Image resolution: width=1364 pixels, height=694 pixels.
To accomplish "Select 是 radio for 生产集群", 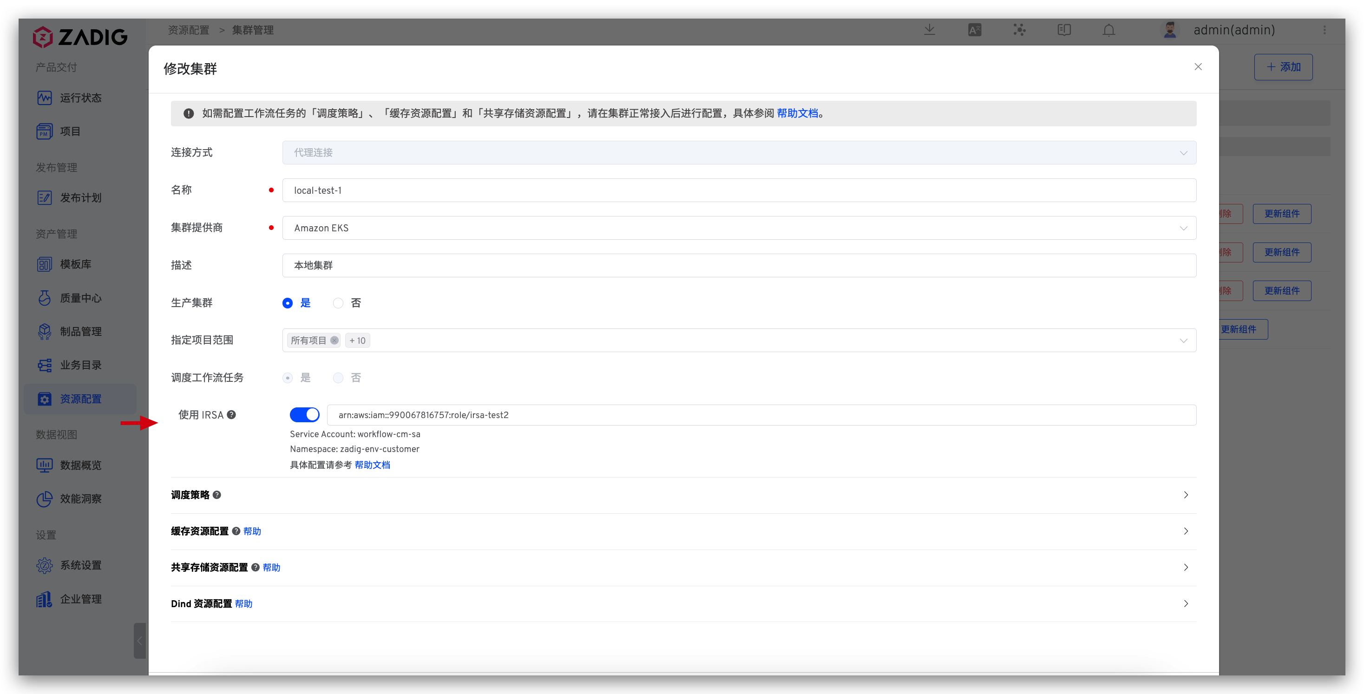I will coord(288,303).
